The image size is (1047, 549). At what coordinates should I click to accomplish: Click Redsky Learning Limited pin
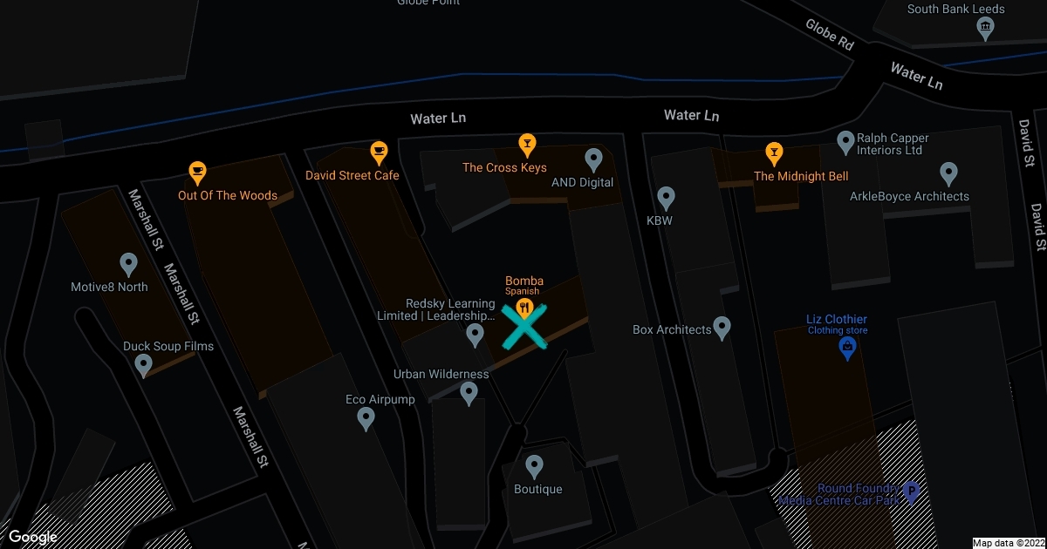tap(476, 335)
